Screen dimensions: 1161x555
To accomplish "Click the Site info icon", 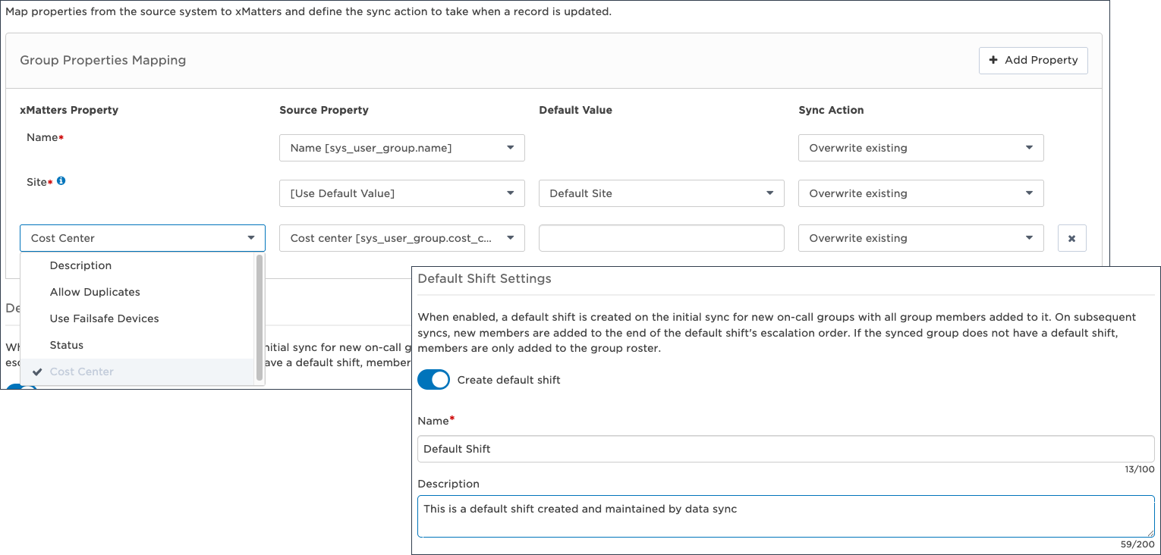I will pos(61,181).
